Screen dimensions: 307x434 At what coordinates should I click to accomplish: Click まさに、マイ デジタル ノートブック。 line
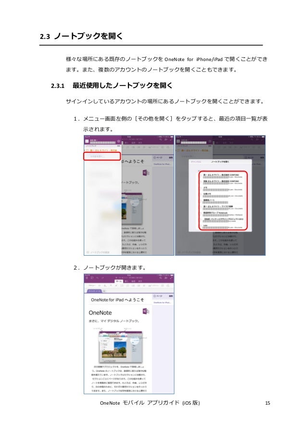tap(114, 321)
